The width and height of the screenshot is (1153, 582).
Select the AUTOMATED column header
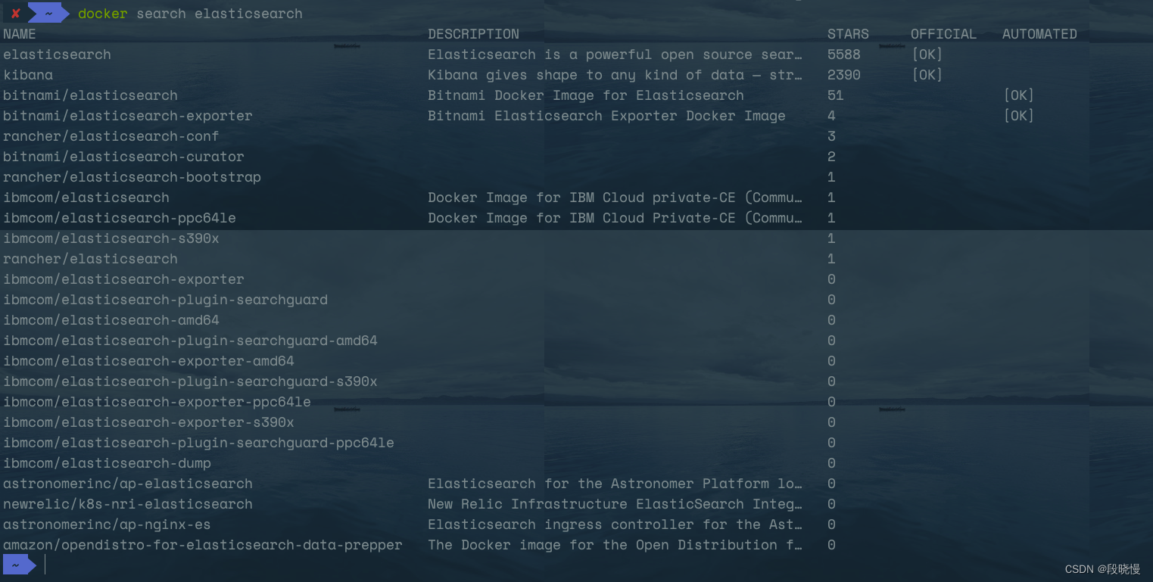tap(1039, 34)
